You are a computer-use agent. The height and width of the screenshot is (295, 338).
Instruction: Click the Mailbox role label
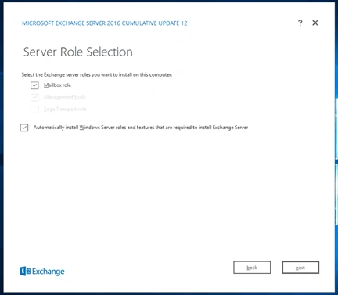(x=57, y=85)
